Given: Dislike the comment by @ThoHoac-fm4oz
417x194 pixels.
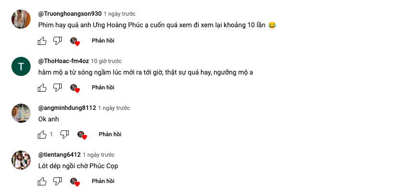Looking at the screenshot, I should (57, 88).
